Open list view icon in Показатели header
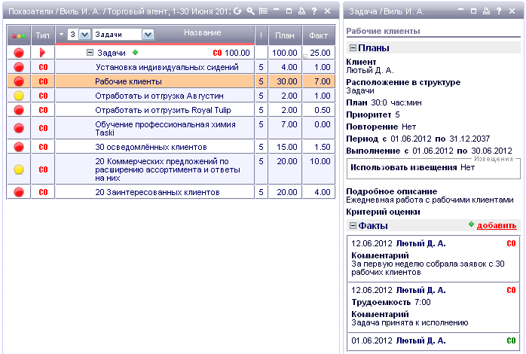The width and height of the screenshot is (526, 354). coord(263,11)
